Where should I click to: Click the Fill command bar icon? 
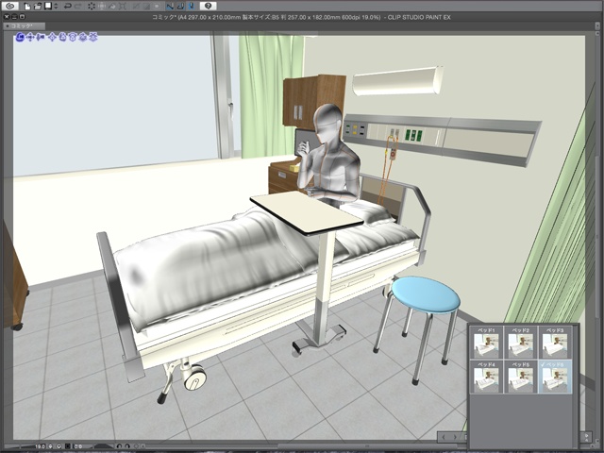112,7
